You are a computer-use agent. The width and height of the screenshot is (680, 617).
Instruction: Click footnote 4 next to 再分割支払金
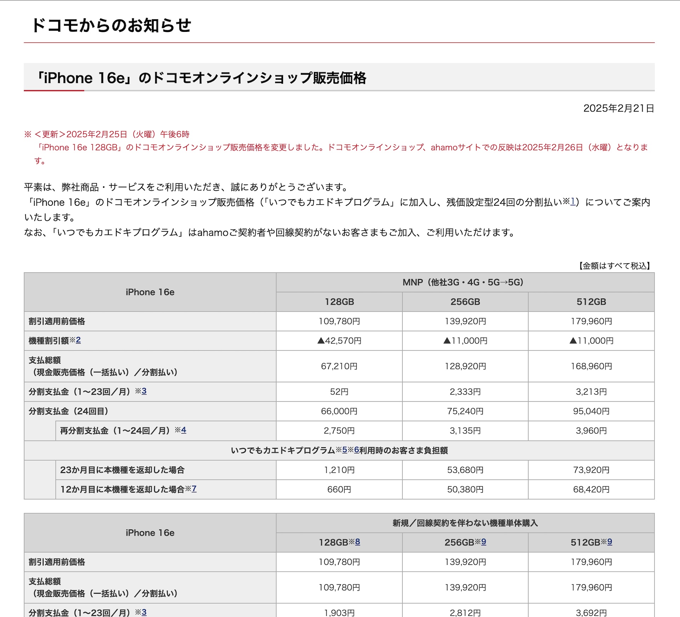click(x=183, y=430)
